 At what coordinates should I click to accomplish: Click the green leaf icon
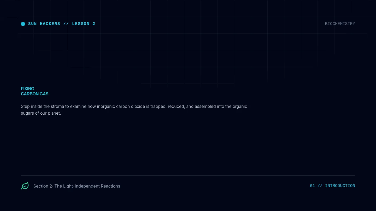(25, 186)
